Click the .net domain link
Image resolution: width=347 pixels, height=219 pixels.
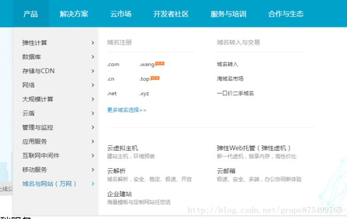[x=112, y=93]
